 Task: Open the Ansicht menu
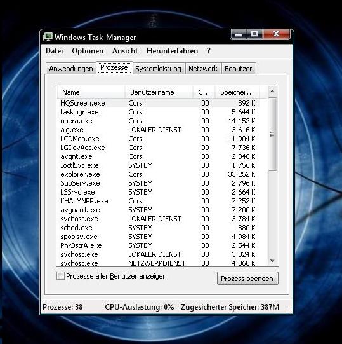125,51
